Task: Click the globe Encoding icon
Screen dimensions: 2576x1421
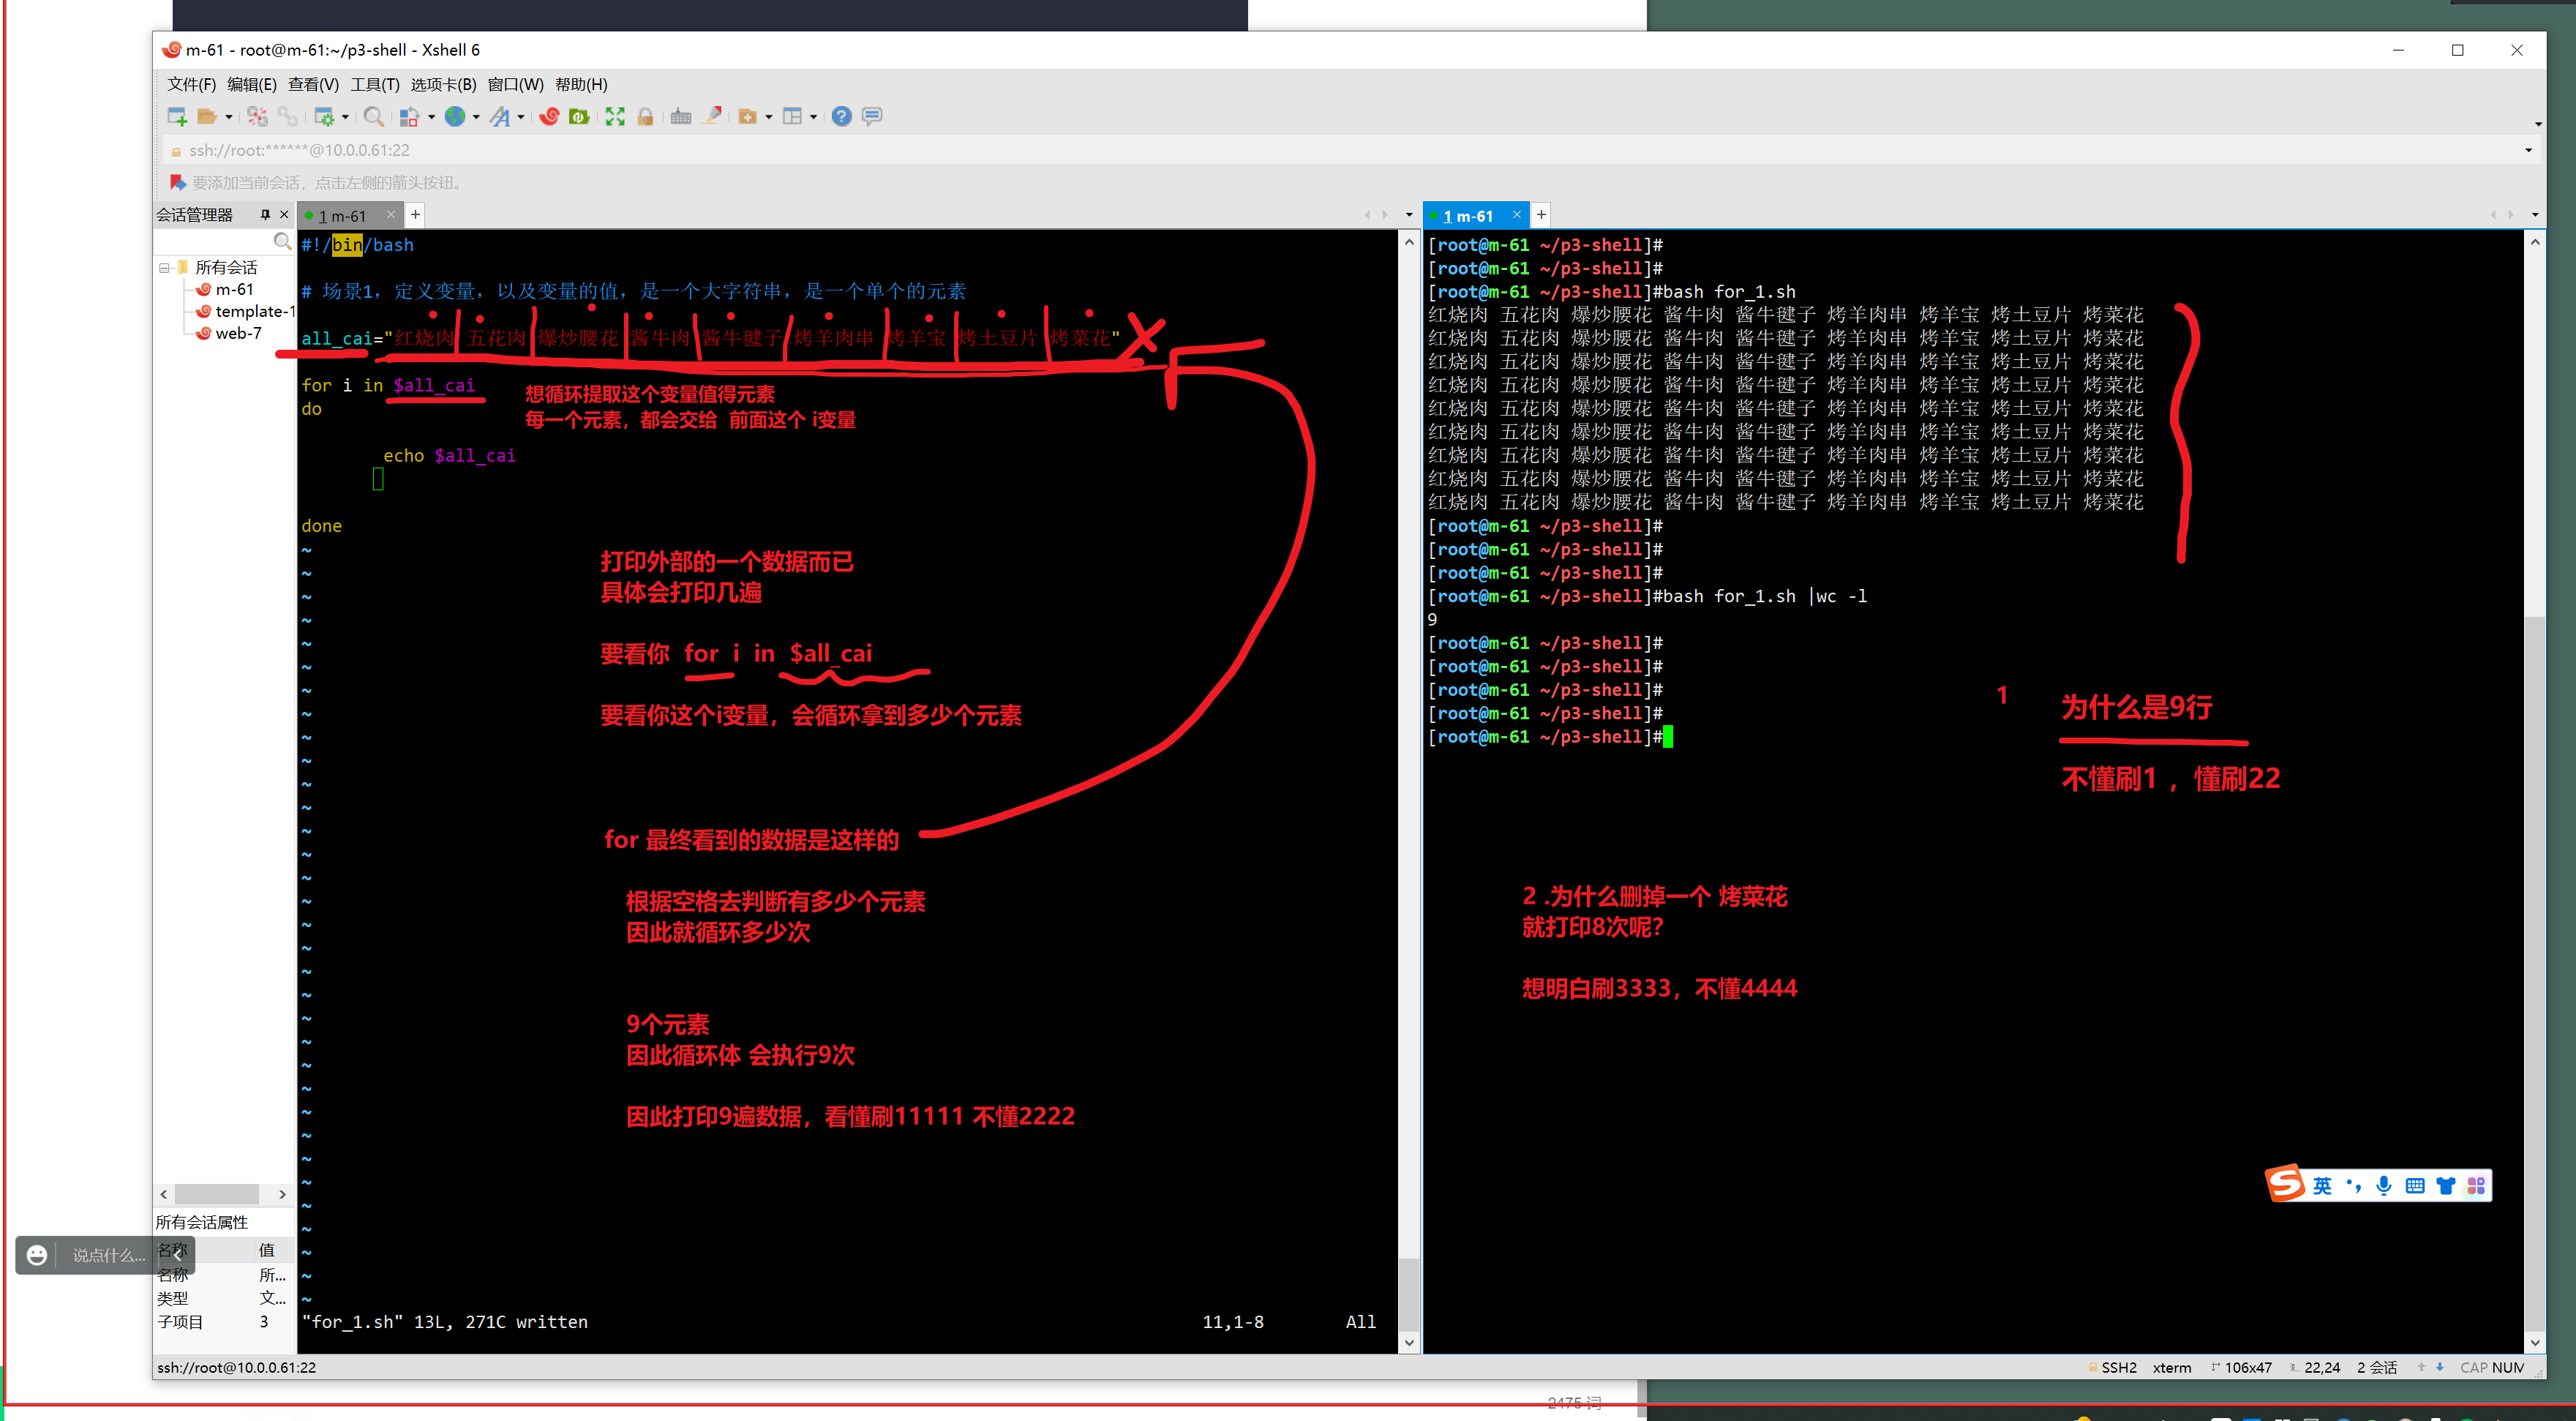Action: point(455,117)
